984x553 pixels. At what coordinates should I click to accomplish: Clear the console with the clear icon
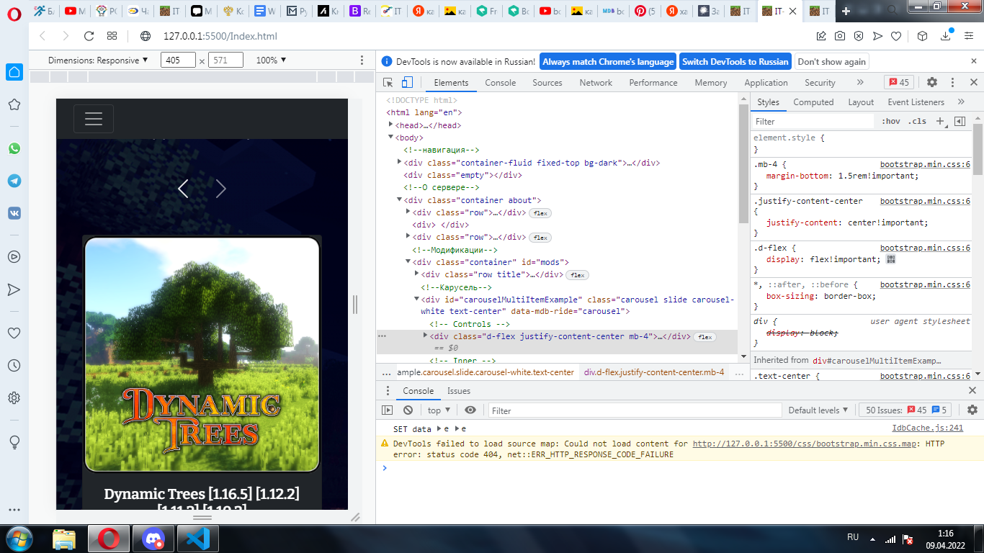coord(408,410)
